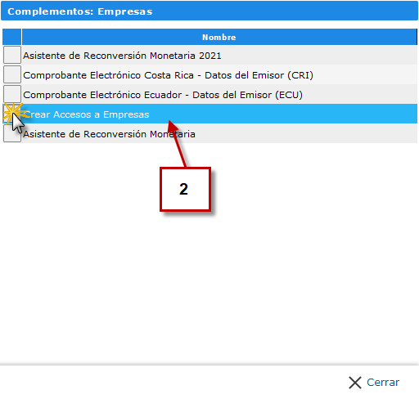The width and height of the screenshot is (419, 399).
Task: Enable the Costa Rica Datos del Emisor checkbox
Action: pyautogui.click(x=12, y=74)
